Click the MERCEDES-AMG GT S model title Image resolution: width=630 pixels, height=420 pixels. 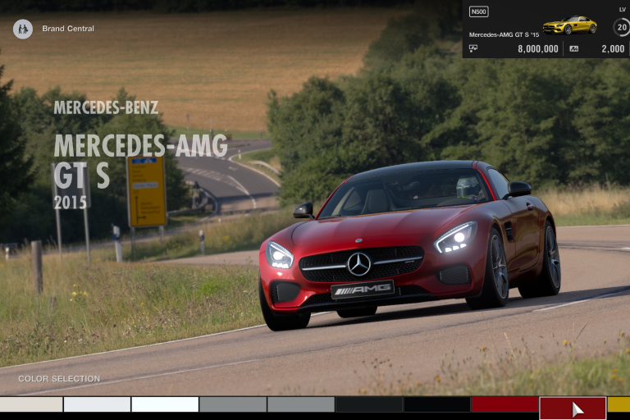click(140, 162)
